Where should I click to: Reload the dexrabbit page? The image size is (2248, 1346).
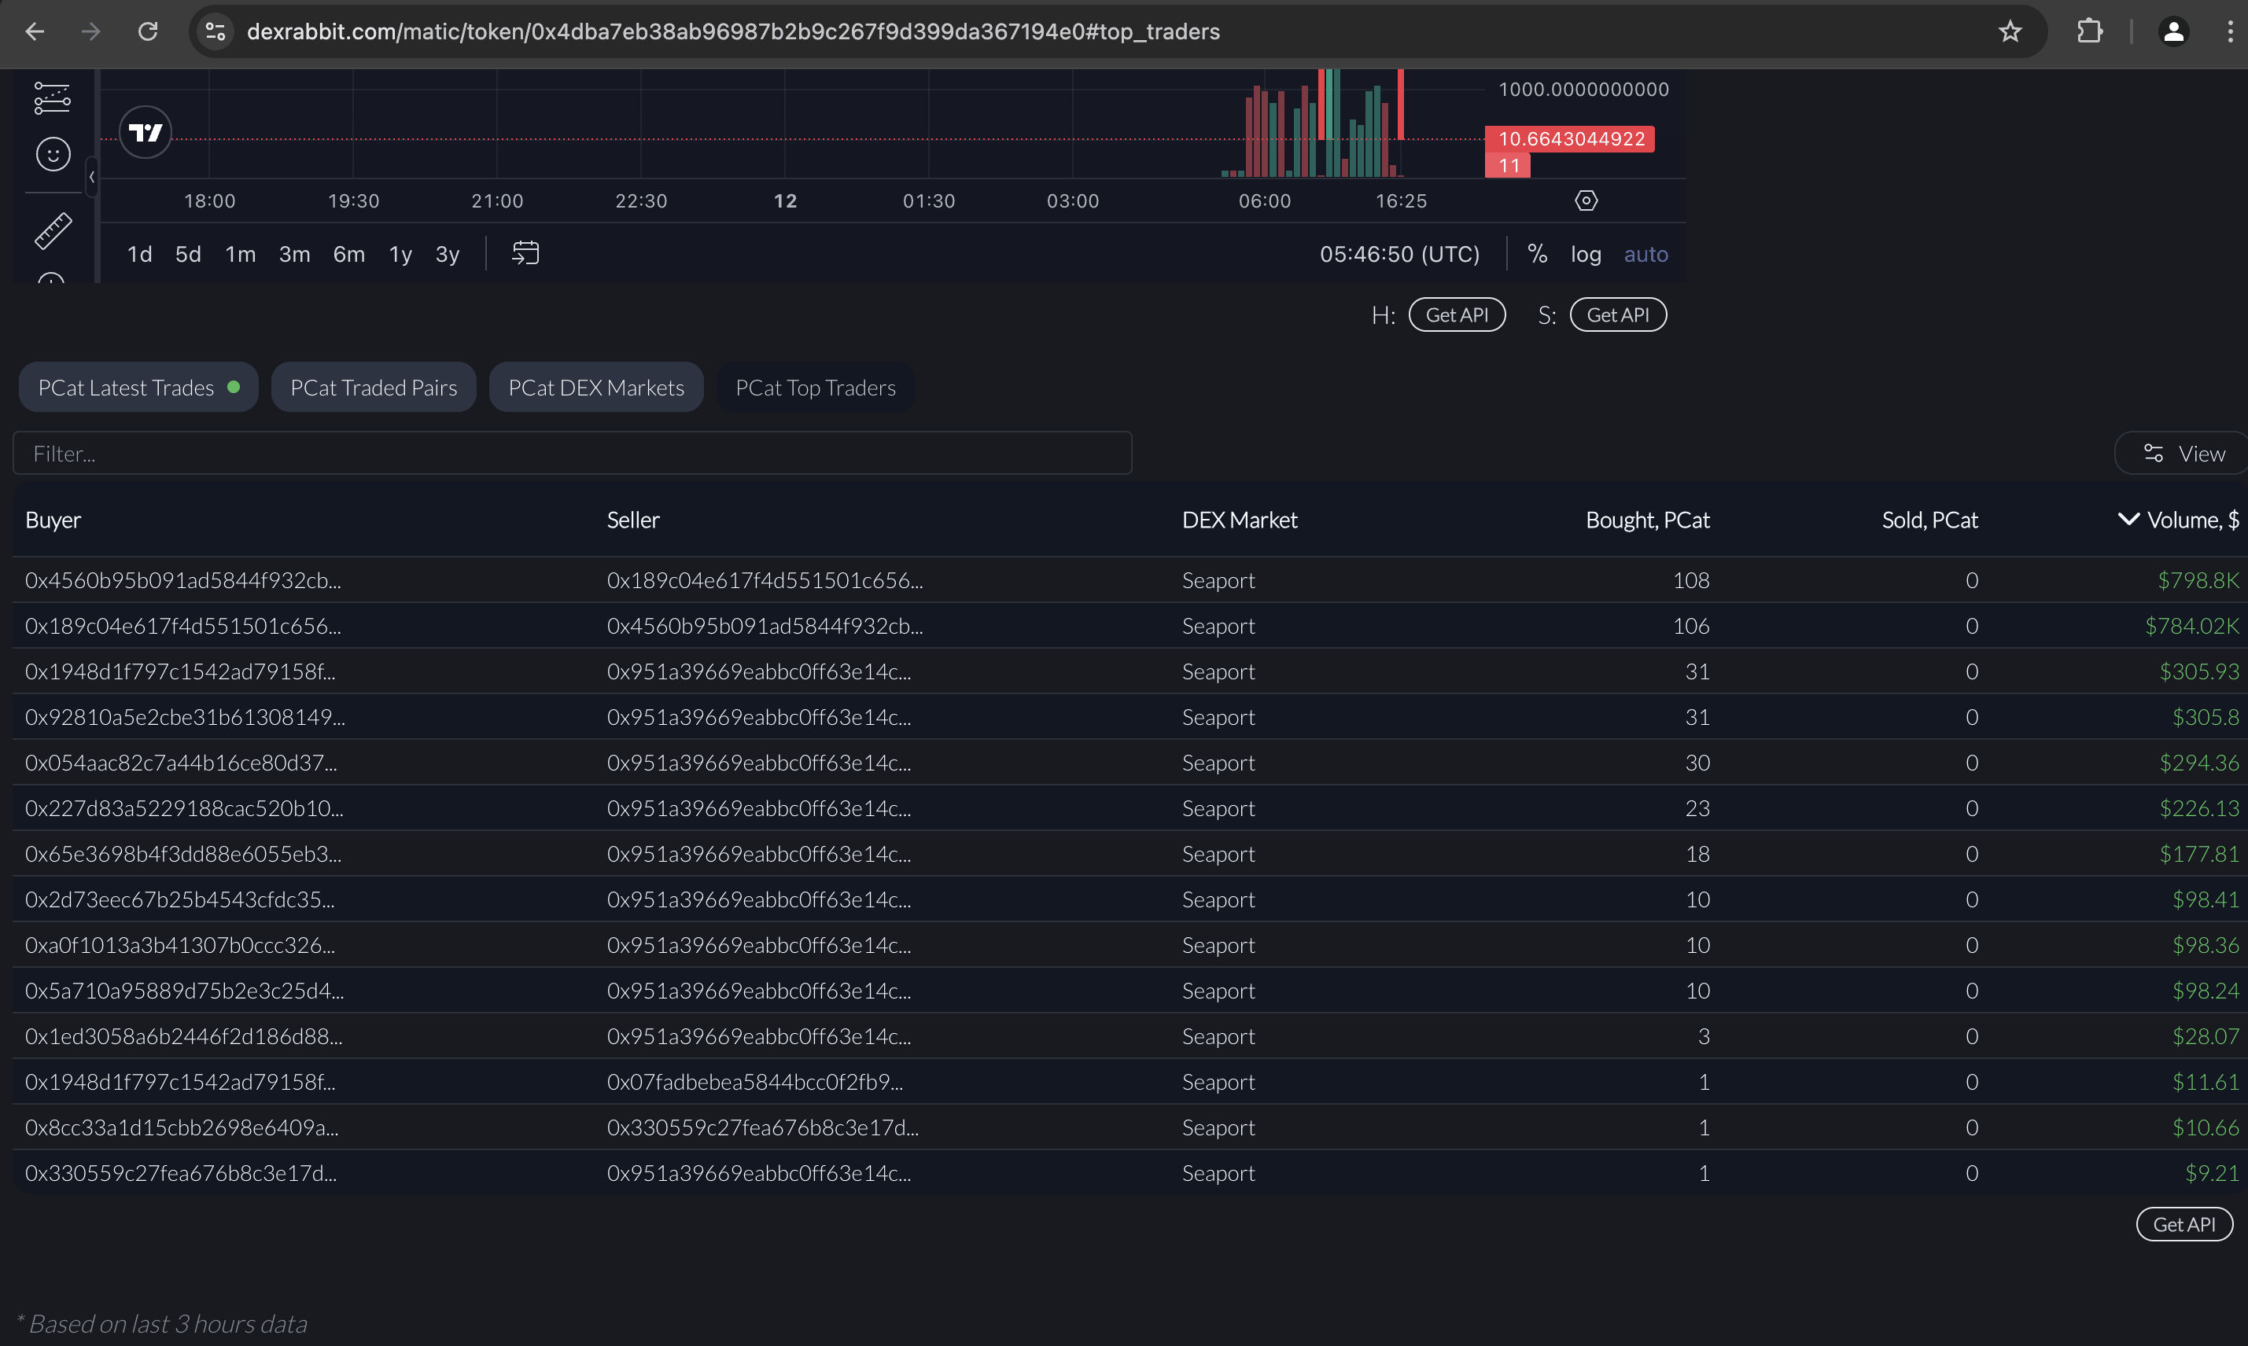pos(148,31)
